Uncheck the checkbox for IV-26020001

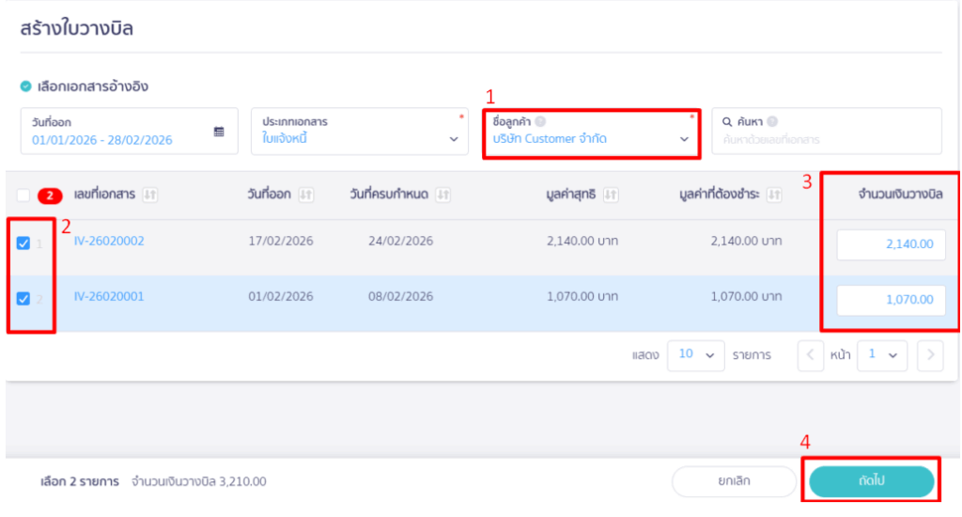pos(23,298)
